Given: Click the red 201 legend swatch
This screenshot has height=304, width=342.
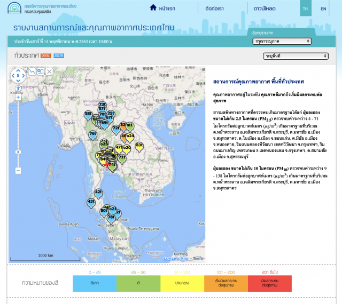Looking at the screenshot, I should 270,283.
